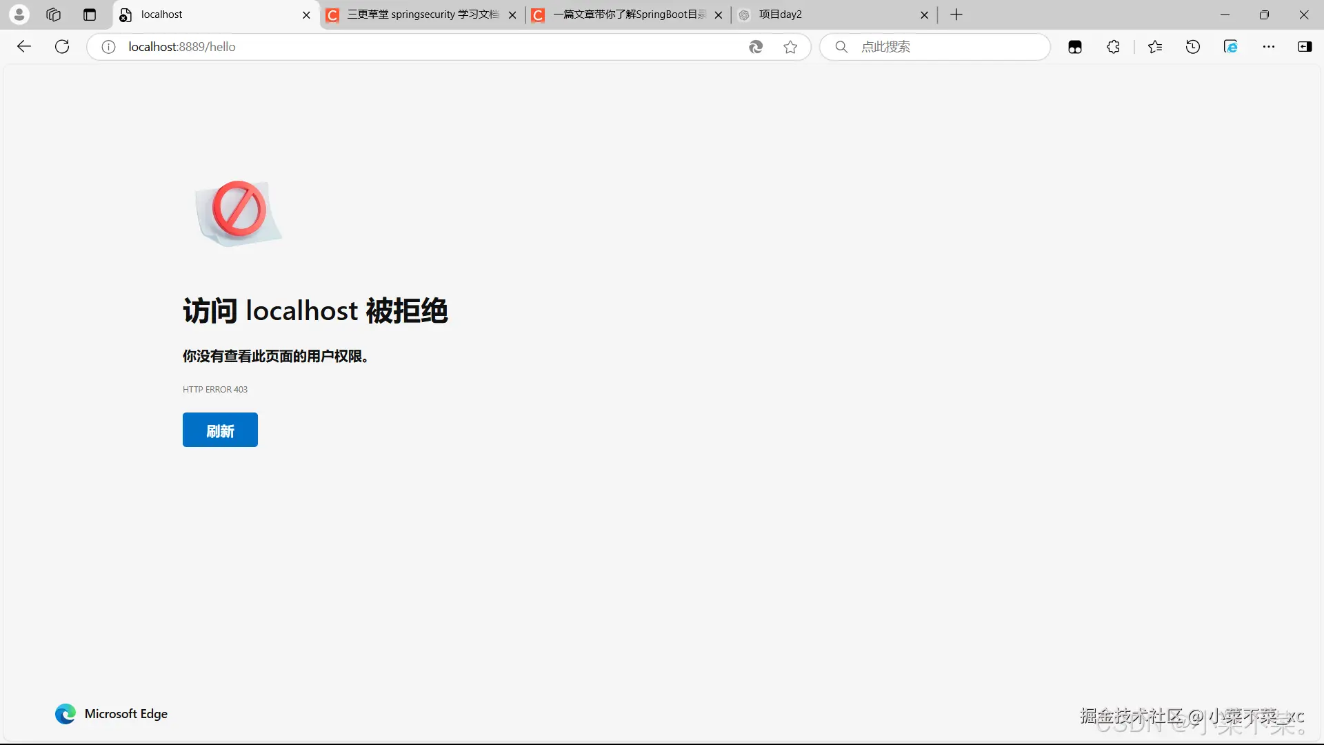Close the SpringBoot article tab

[x=719, y=14]
